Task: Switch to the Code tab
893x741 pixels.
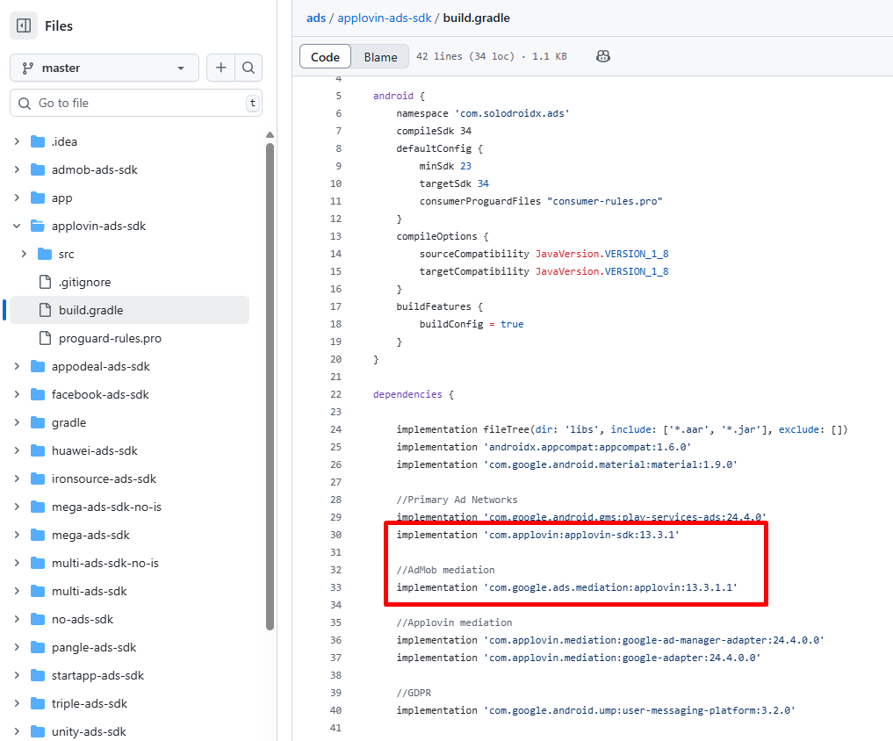Action: pos(325,56)
